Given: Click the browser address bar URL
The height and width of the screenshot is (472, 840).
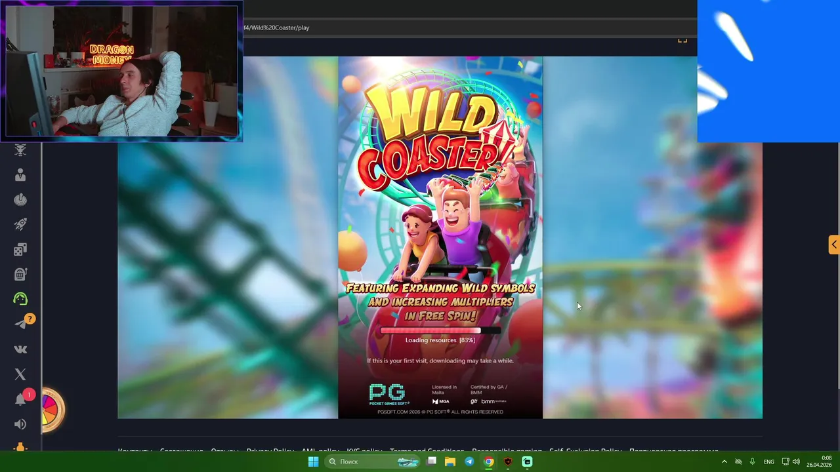Looking at the screenshot, I should 276,28.
